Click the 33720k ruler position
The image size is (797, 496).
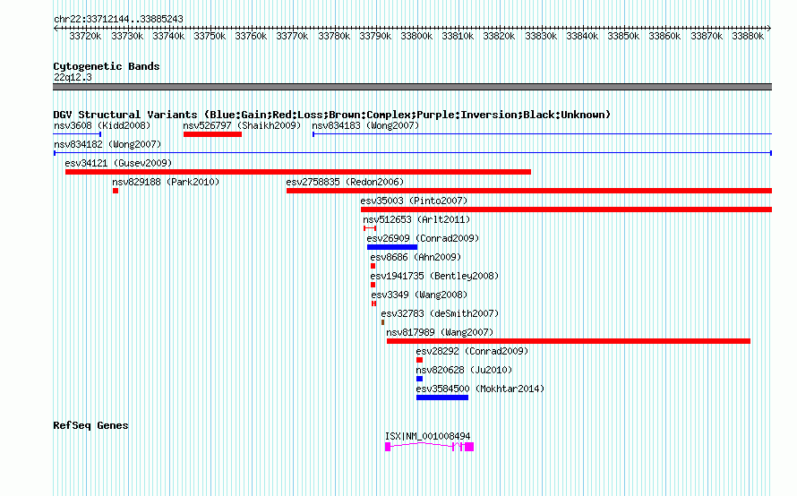pos(85,36)
